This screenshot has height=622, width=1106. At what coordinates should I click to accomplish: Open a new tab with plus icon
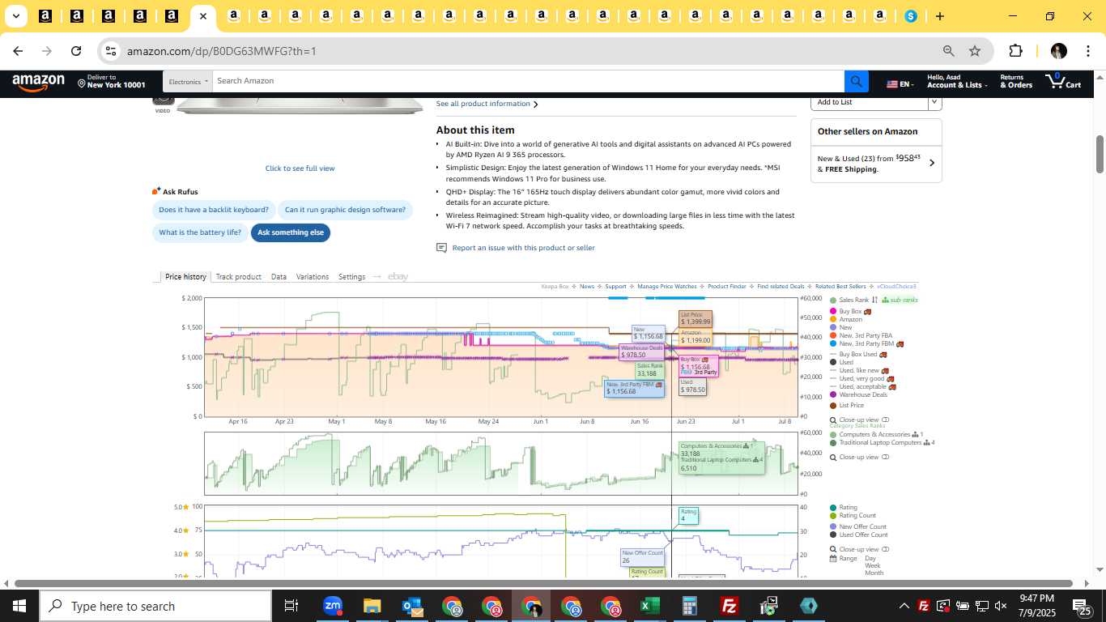(x=939, y=16)
